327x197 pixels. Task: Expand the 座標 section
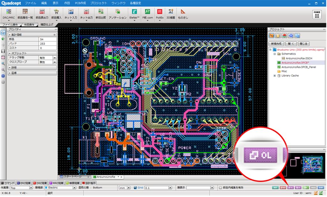click(x=32, y=73)
